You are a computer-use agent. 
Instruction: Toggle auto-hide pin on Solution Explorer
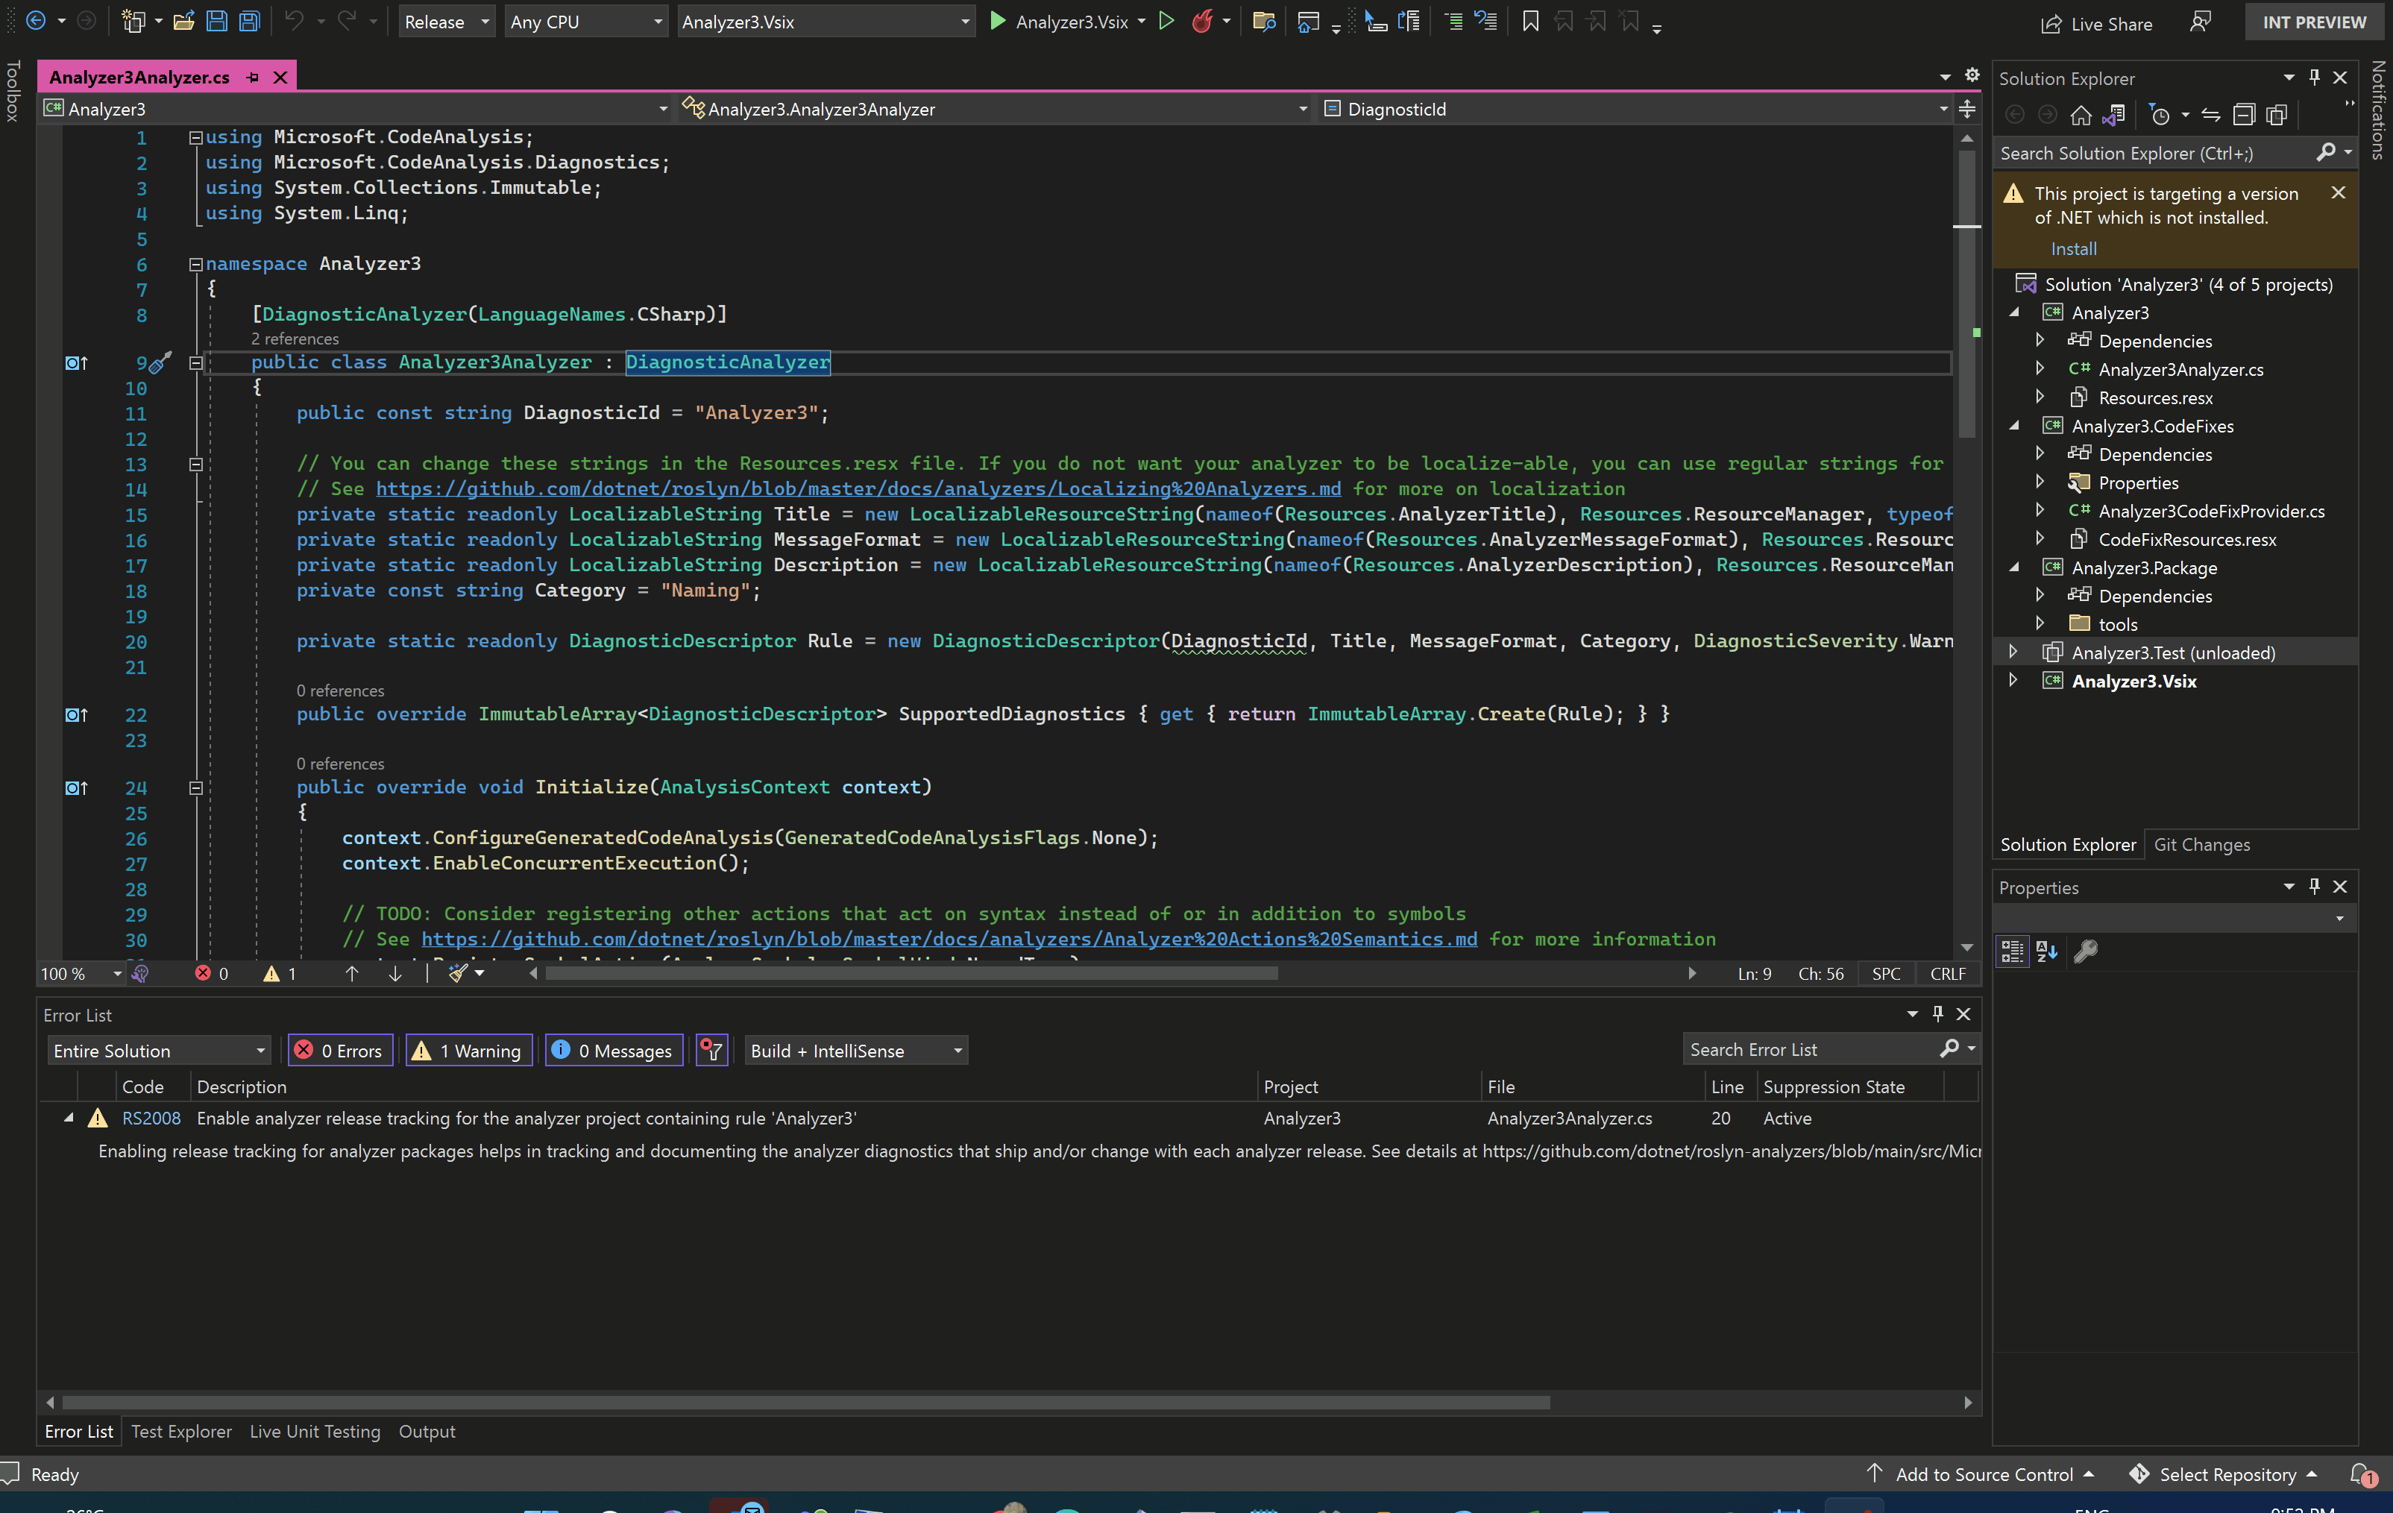[x=2313, y=78]
